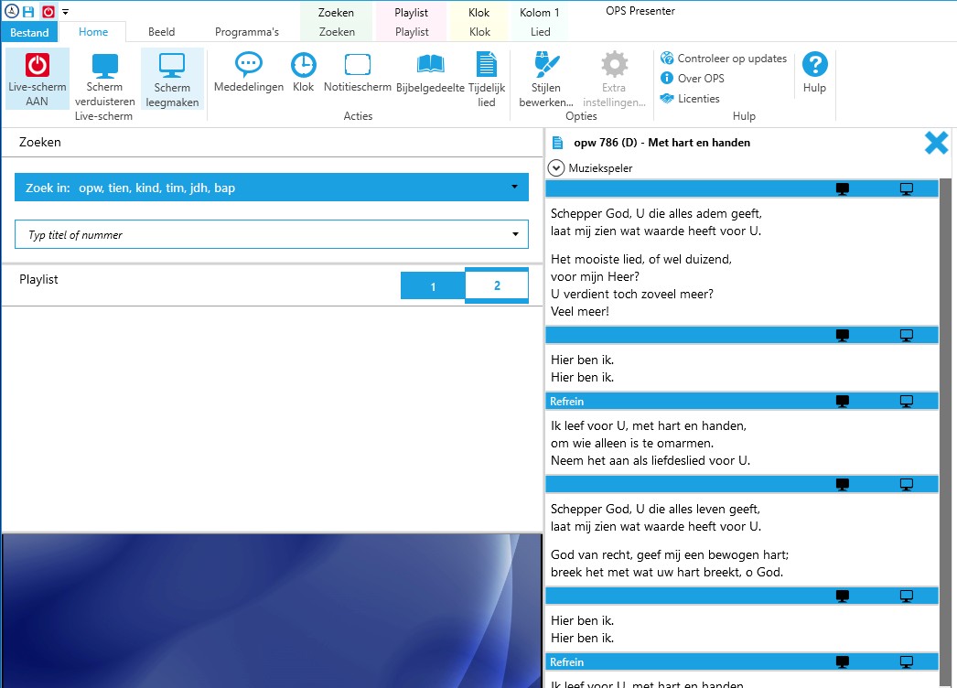
Task: Open Extra instellingen gear option
Action: [614, 80]
